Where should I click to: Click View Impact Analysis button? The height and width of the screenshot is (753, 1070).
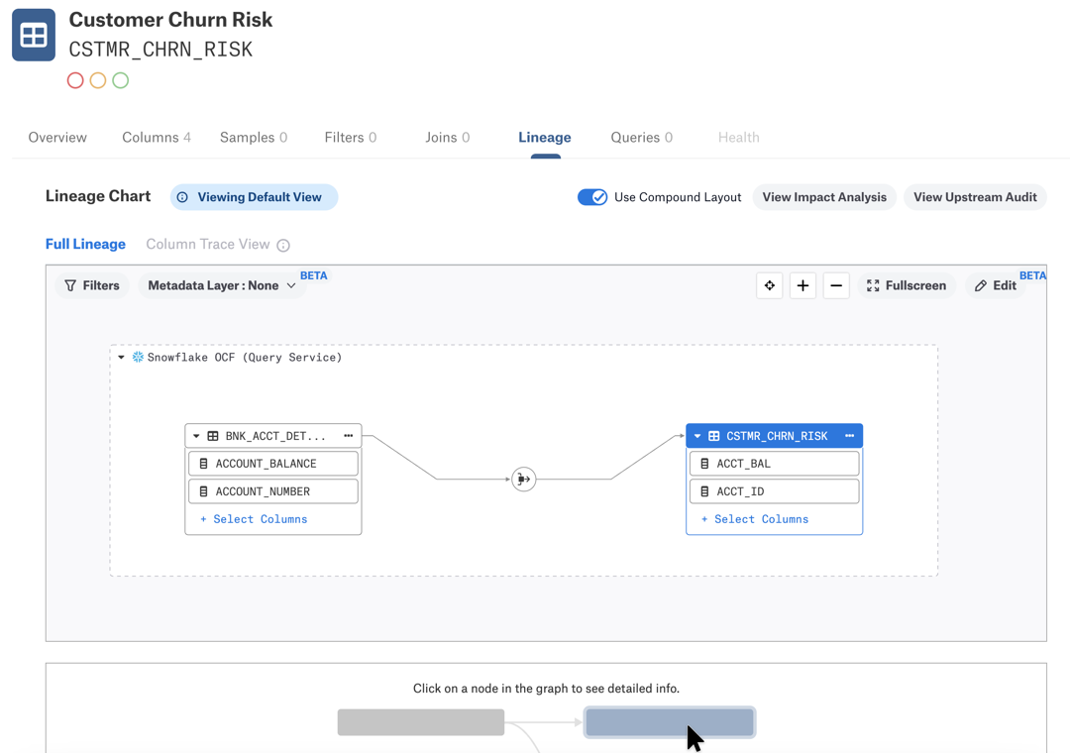coord(824,197)
